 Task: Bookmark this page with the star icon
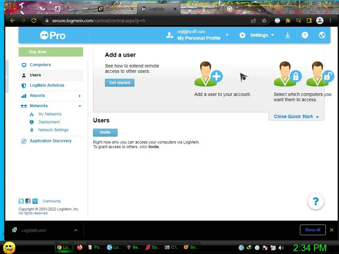click(264, 21)
